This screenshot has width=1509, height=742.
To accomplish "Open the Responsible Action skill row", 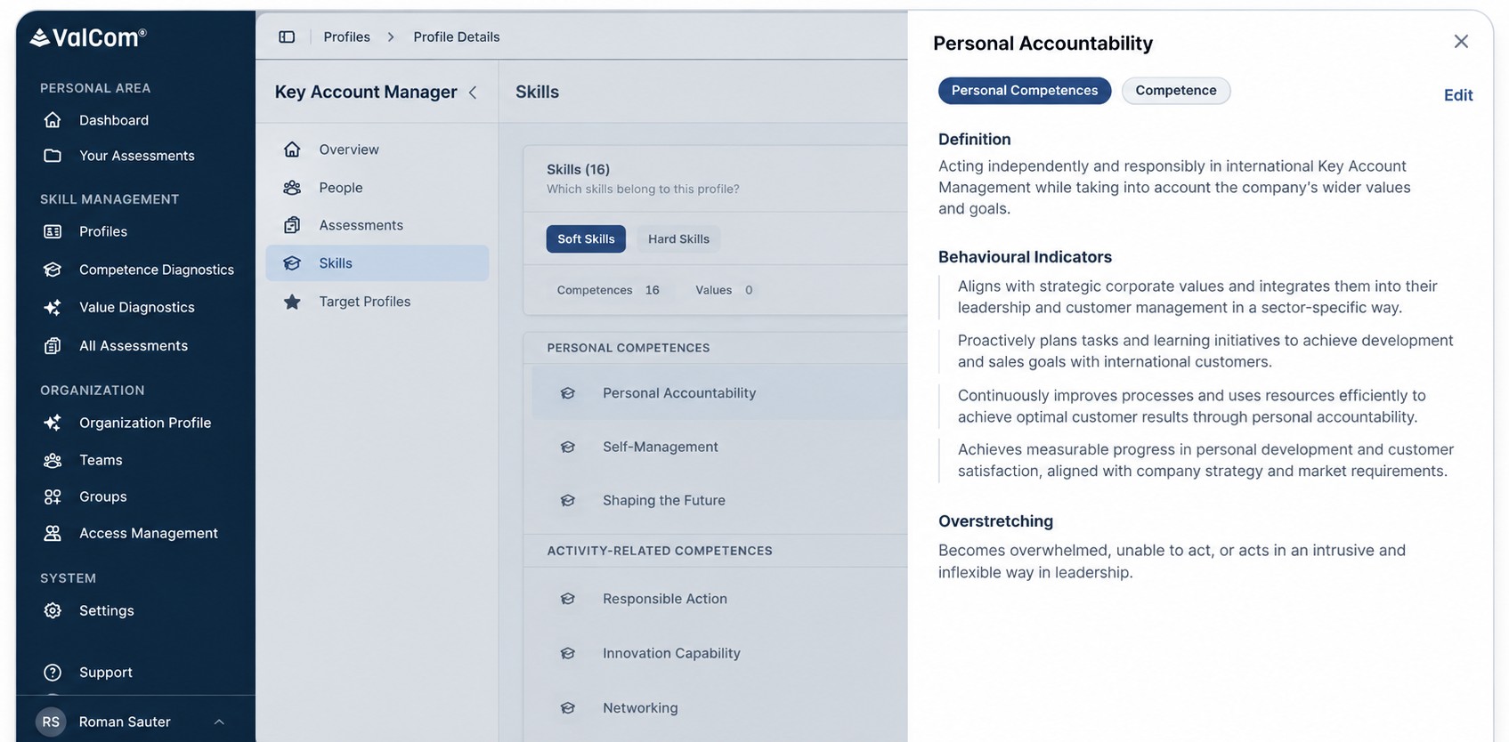I will tap(719, 599).
